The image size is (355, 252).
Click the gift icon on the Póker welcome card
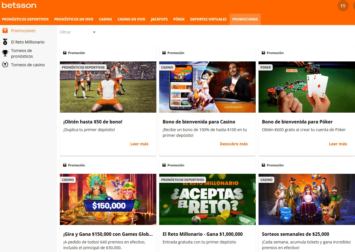(263, 53)
